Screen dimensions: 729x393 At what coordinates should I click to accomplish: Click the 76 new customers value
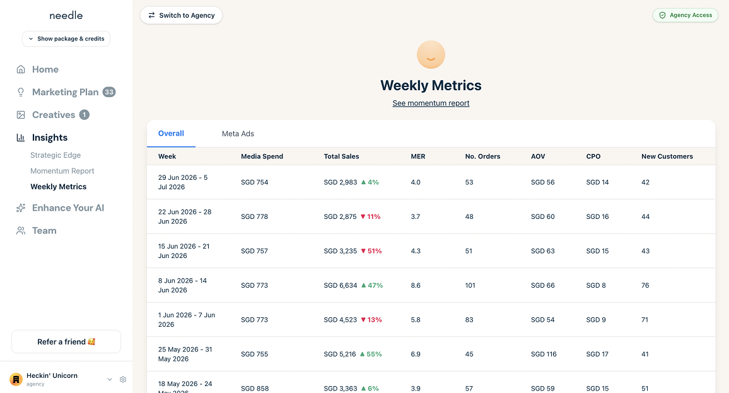(645, 286)
